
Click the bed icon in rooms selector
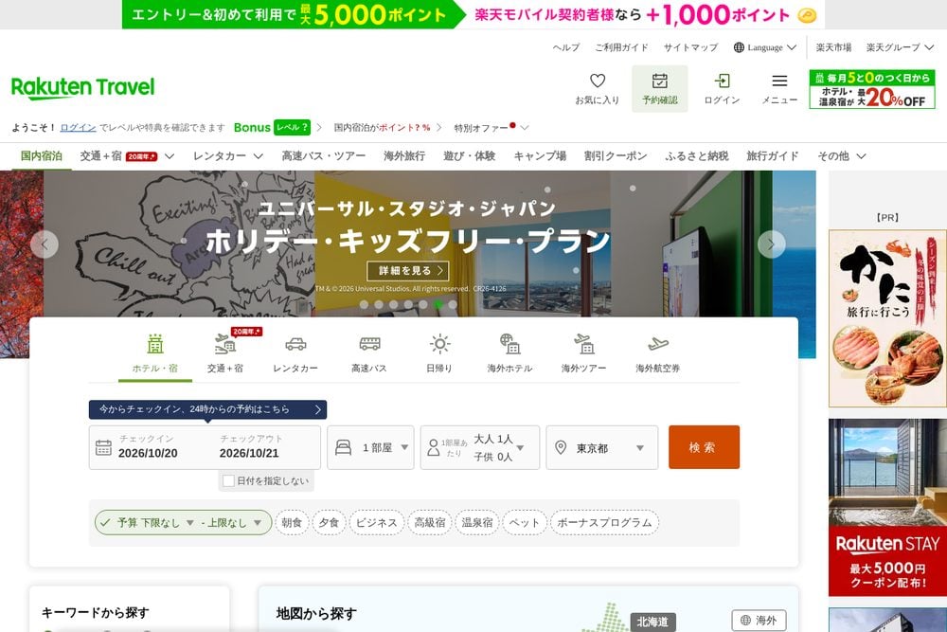coord(343,448)
